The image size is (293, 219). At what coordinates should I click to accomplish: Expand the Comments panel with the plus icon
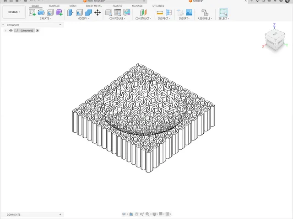click(x=60, y=215)
